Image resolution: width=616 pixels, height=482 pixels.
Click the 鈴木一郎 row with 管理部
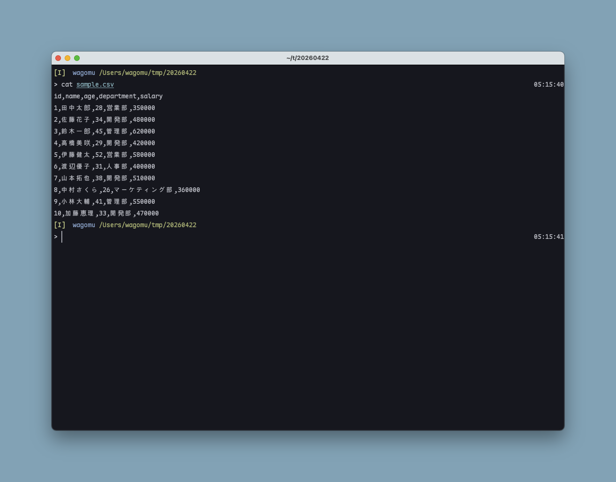pyautogui.click(x=104, y=132)
